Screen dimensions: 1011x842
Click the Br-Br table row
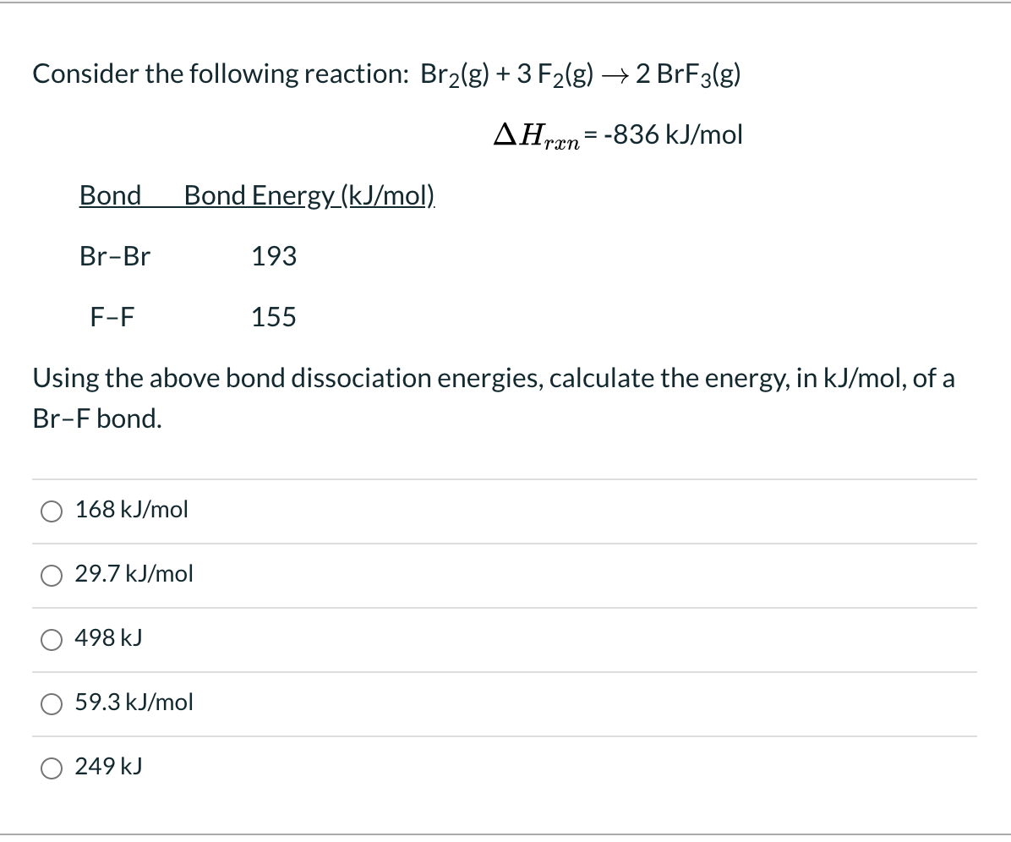[x=115, y=256]
